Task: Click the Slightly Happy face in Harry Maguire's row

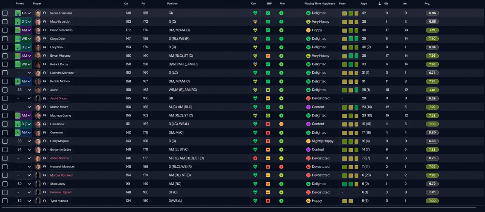Action: click(x=308, y=141)
